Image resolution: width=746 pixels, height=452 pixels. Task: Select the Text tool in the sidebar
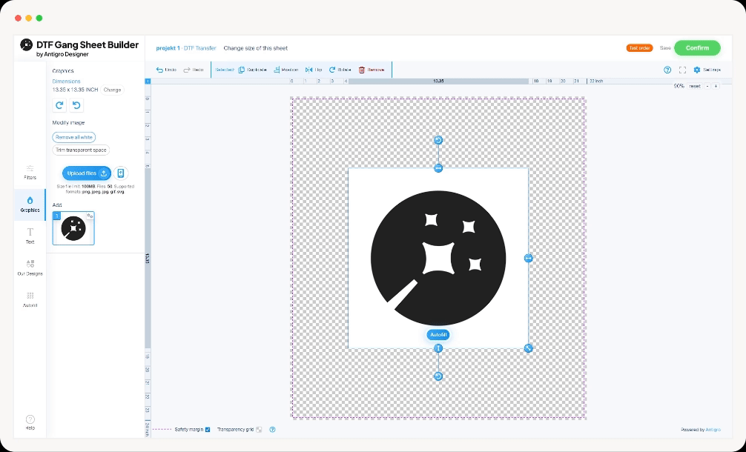(30, 236)
